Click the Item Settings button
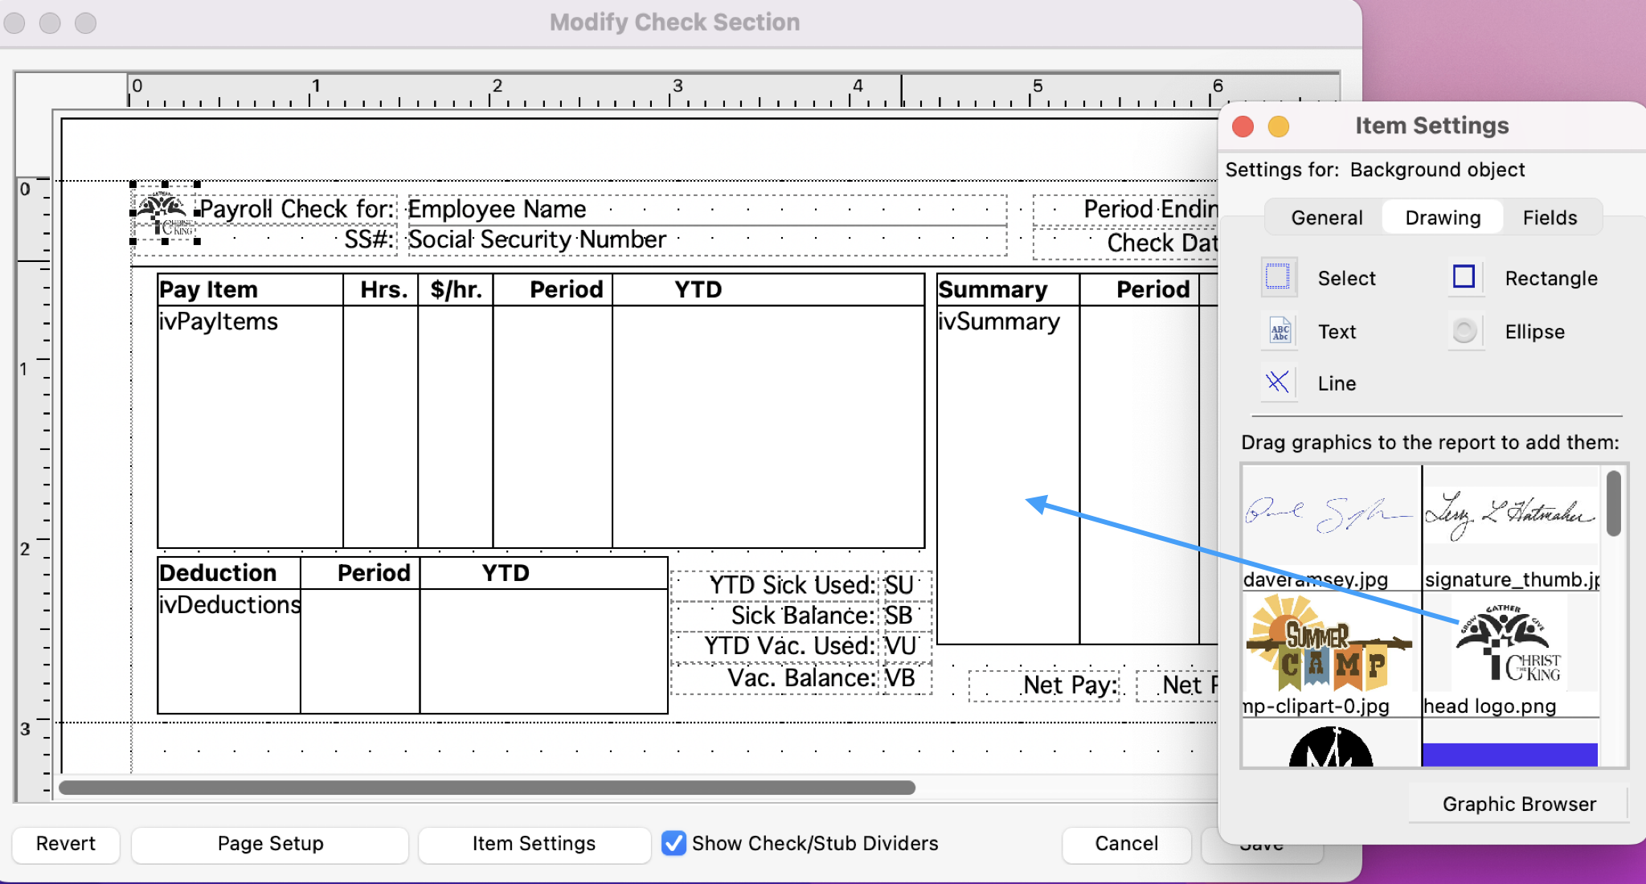The height and width of the screenshot is (884, 1646). tap(534, 844)
